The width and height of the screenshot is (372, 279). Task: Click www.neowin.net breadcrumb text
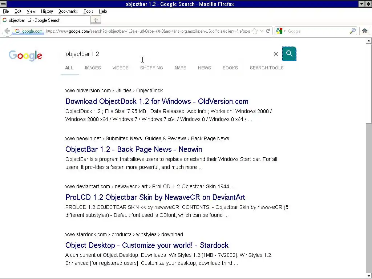tap(83, 138)
